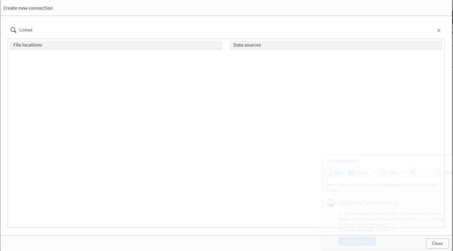Open Delay in the Snipping Tool window

[x=389, y=173]
